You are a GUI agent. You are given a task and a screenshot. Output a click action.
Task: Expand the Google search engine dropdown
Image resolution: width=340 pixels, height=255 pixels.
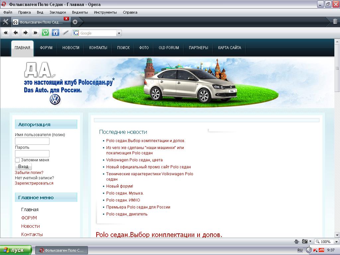click(119, 33)
